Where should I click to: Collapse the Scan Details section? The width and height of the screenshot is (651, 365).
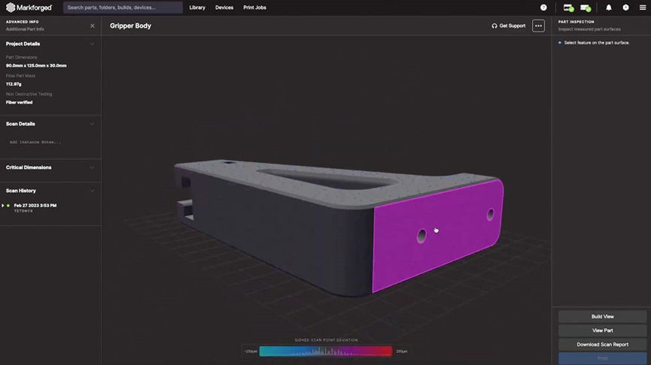pos(92,124)
